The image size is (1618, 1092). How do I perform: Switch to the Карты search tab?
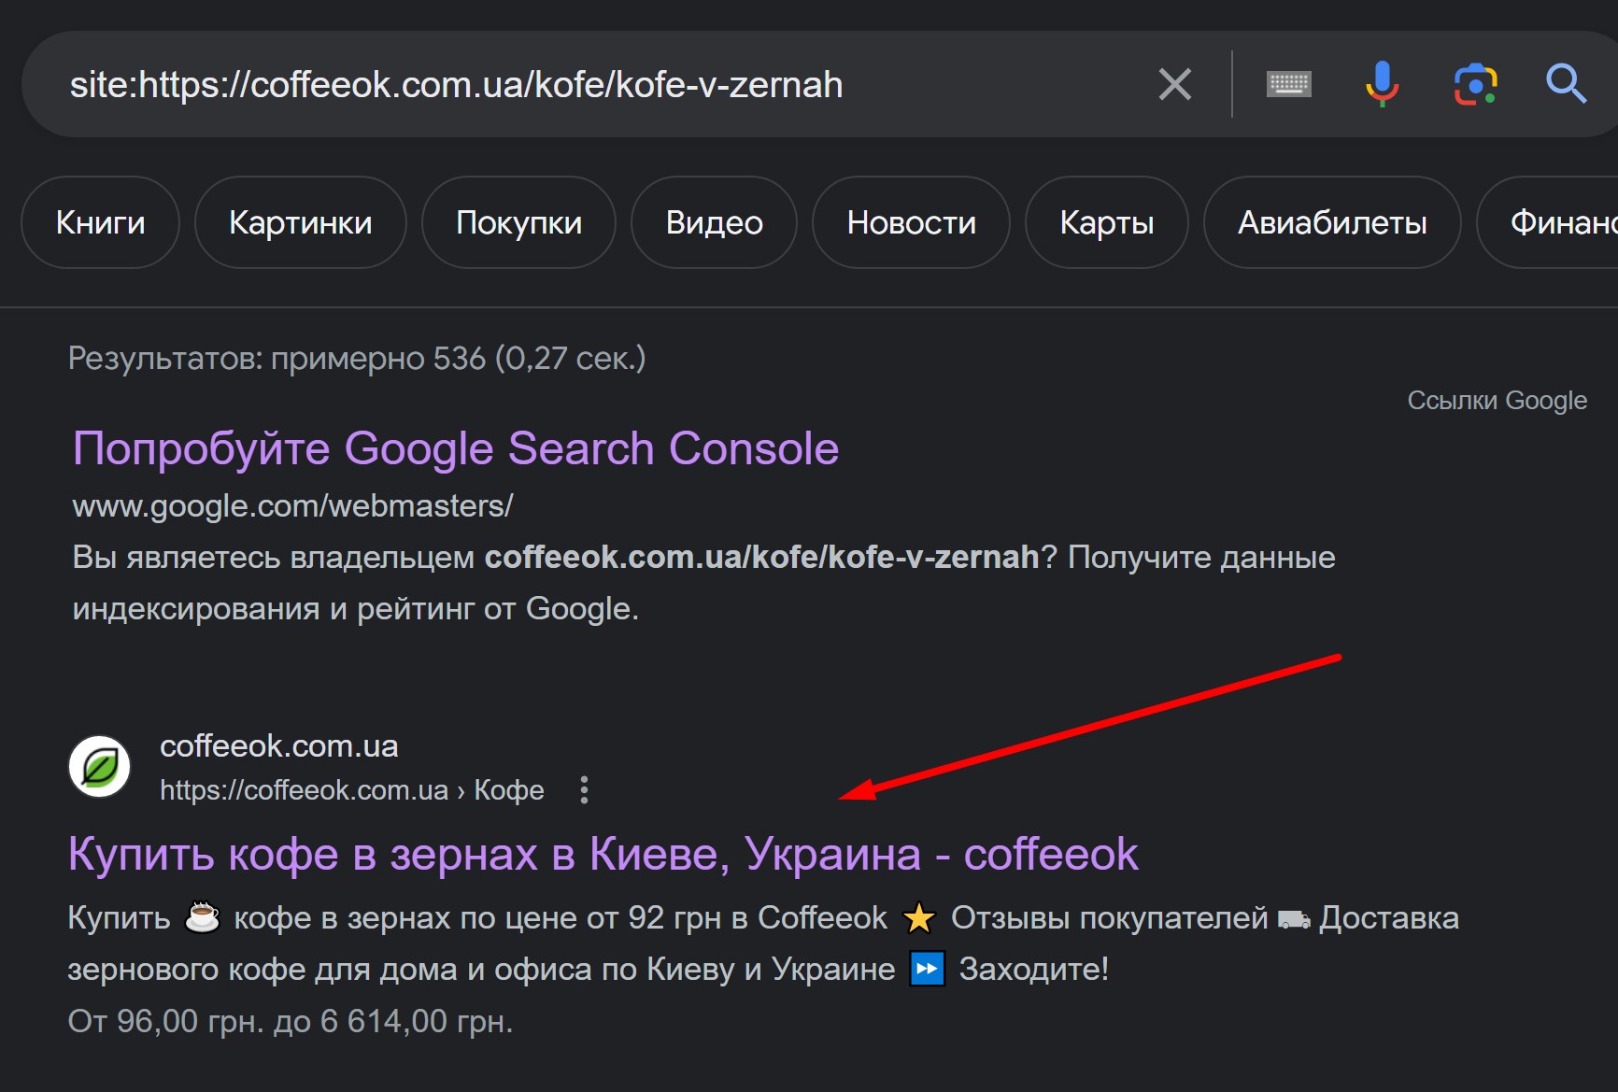pyautogui.click(x=1106, y=222)
